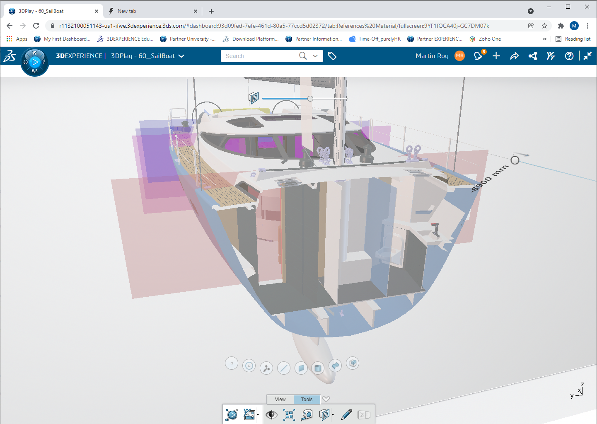Click the 6WTags tag icon

(x=332, y=56)
